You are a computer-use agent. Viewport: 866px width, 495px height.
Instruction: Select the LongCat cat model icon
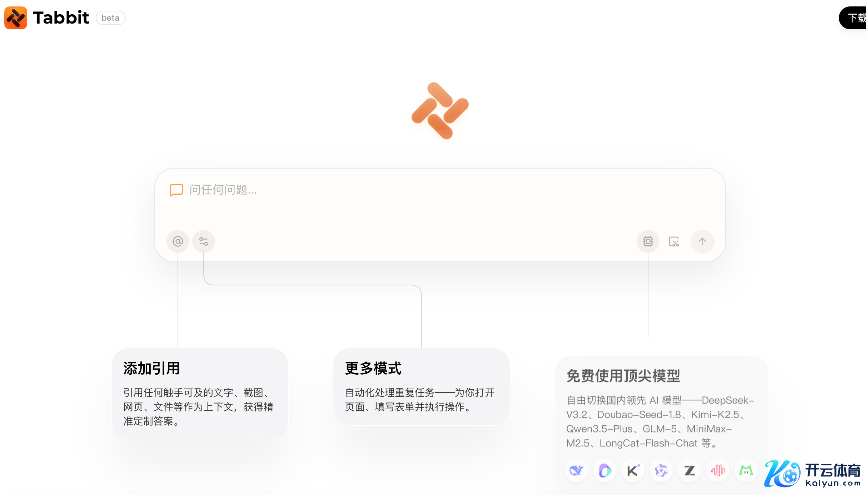click(x=746, y=471)
